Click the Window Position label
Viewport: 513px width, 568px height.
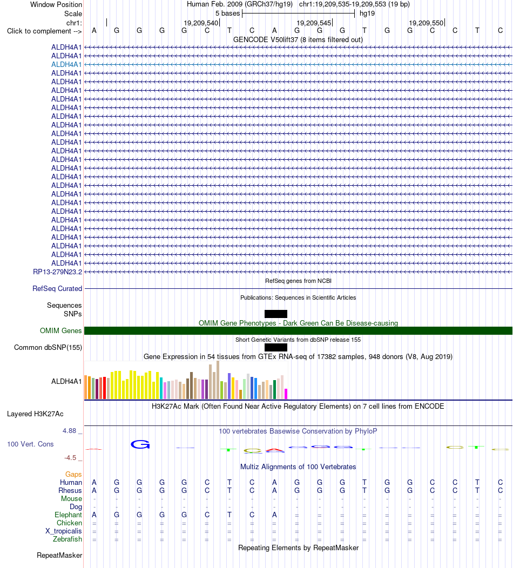(x=56, y=5)
